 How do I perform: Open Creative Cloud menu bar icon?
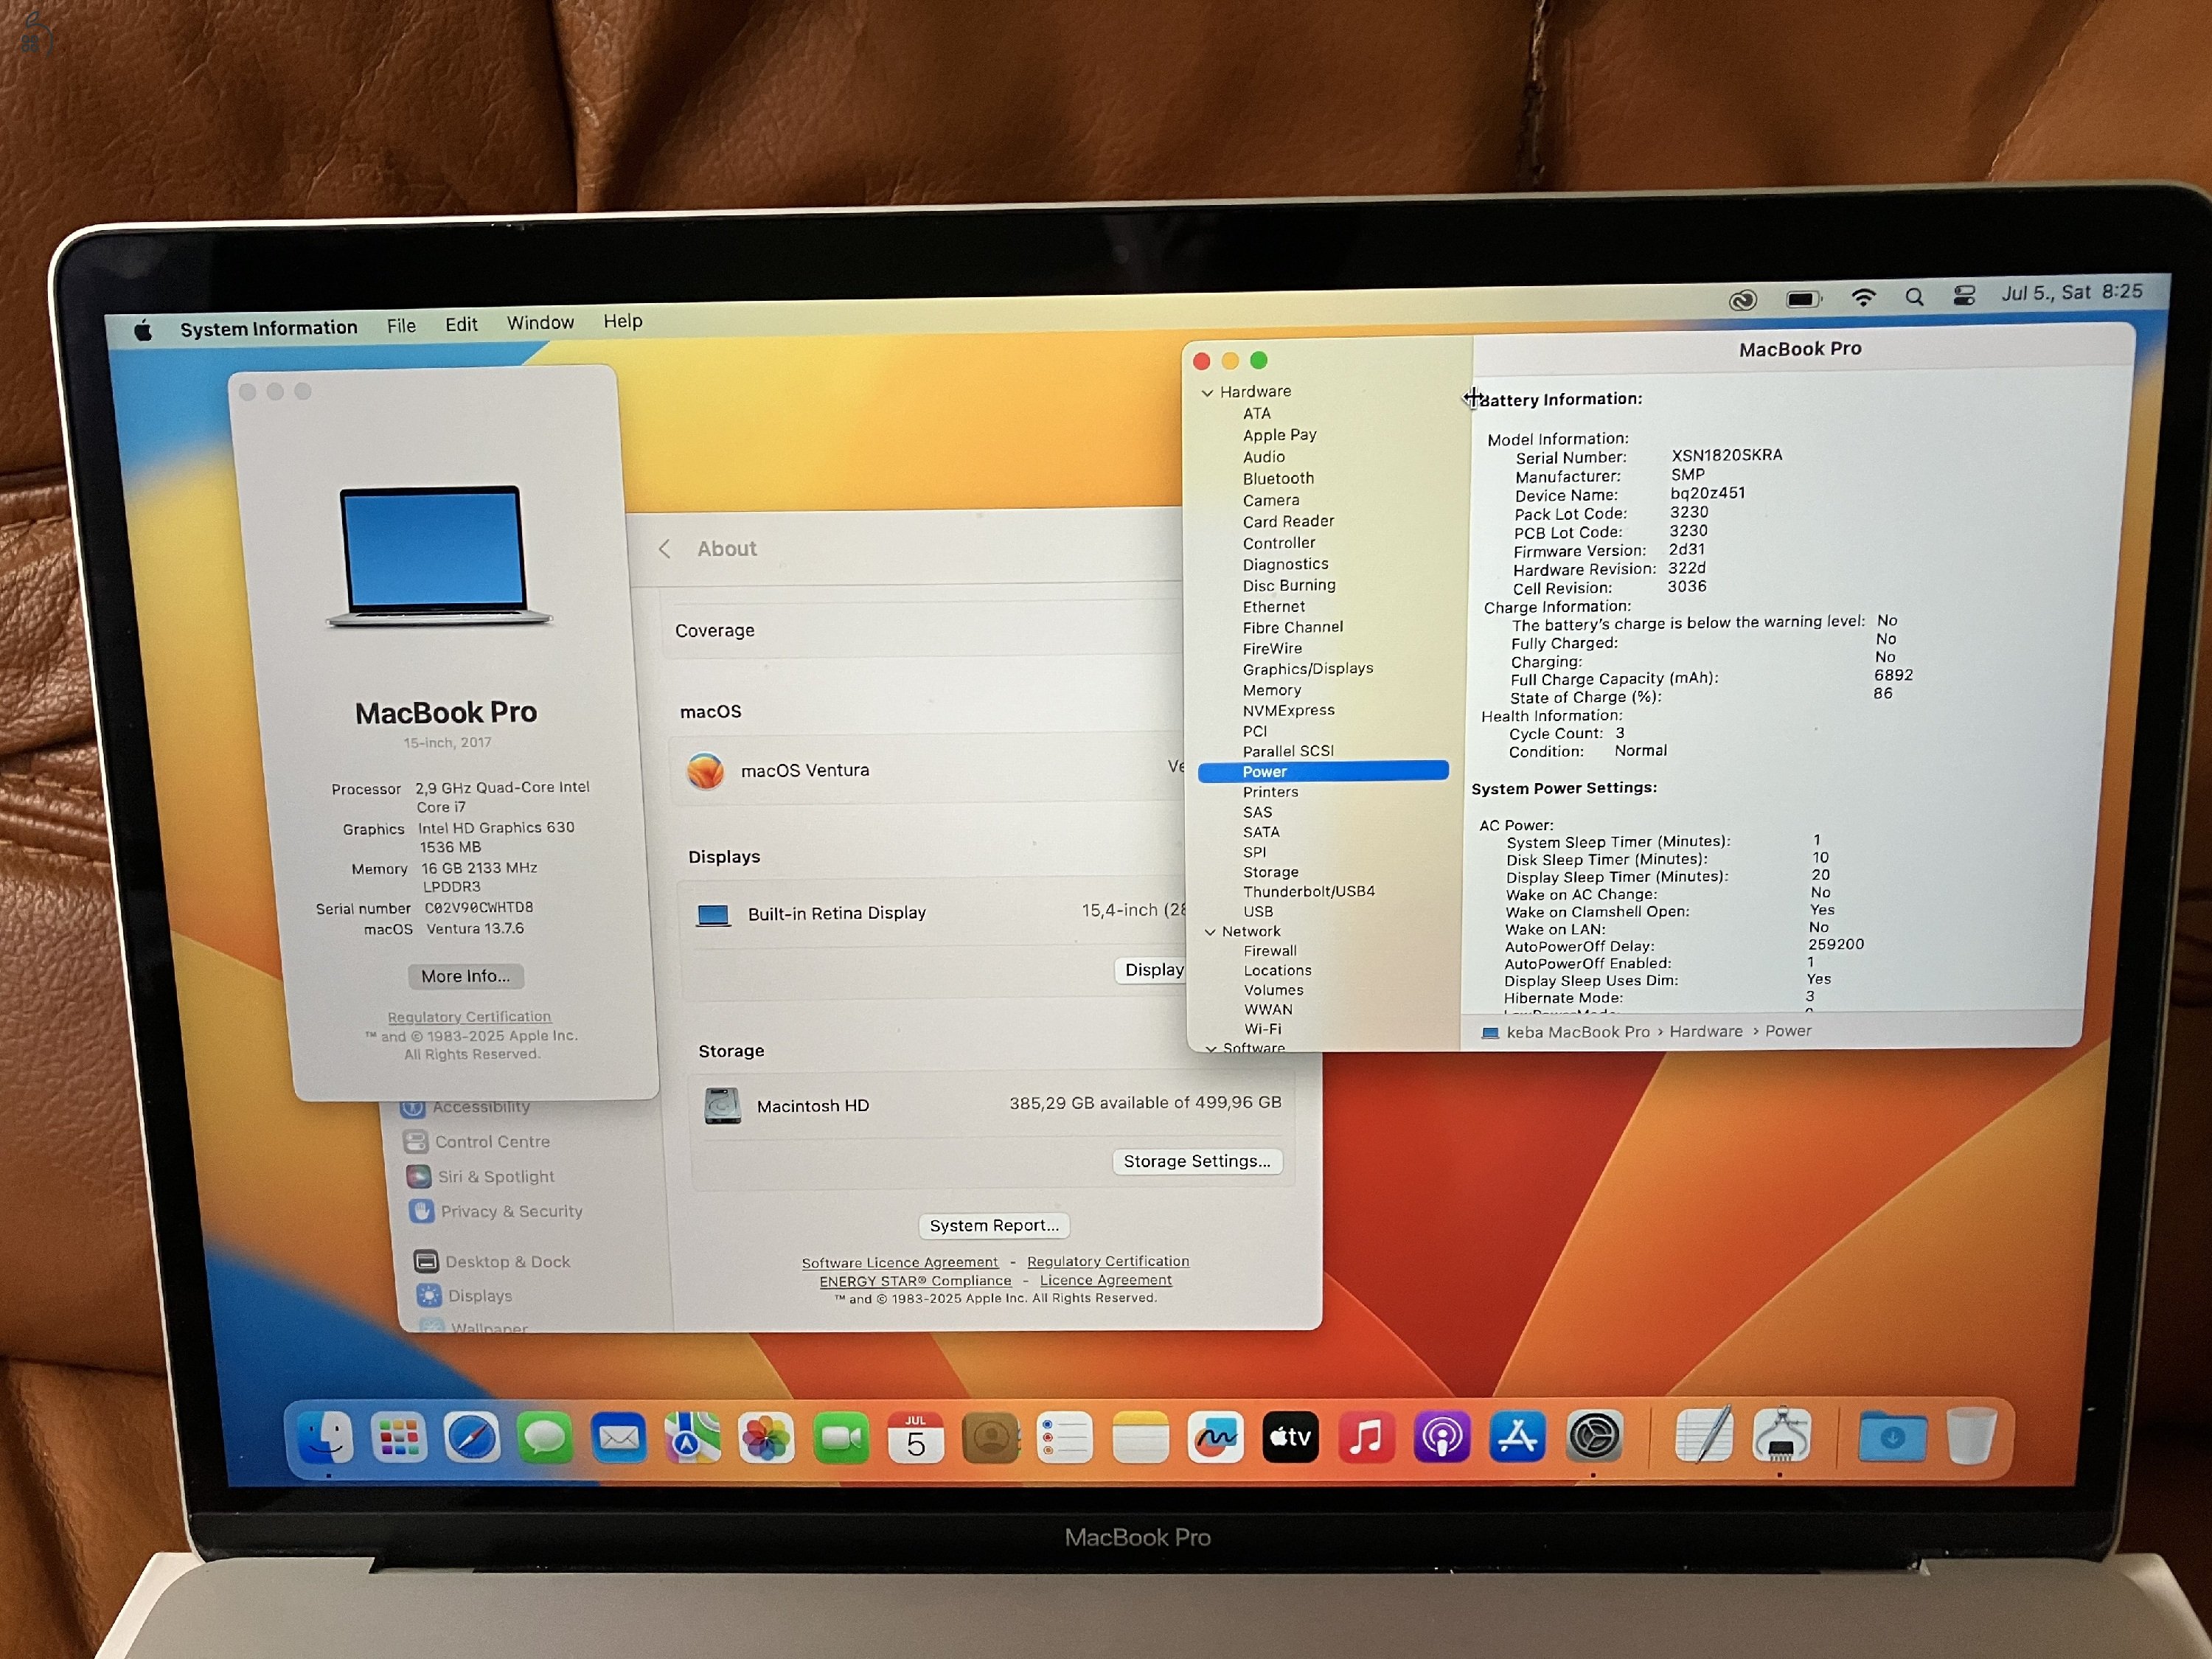click(1743, 300)
